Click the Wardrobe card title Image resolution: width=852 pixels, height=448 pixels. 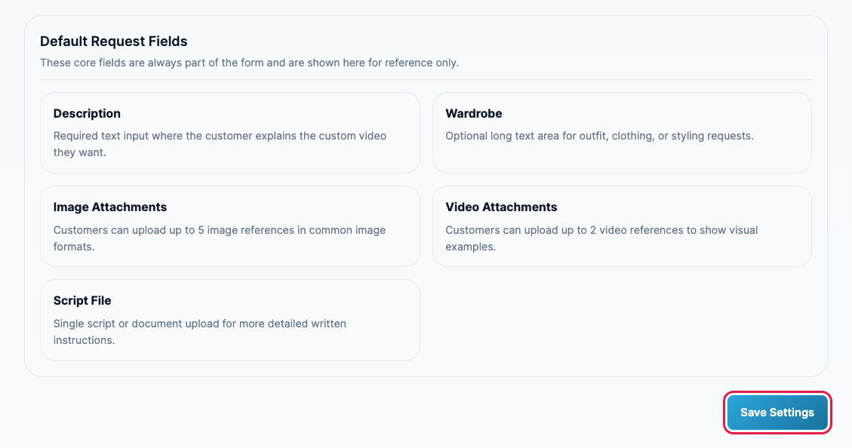click(474, 113)
